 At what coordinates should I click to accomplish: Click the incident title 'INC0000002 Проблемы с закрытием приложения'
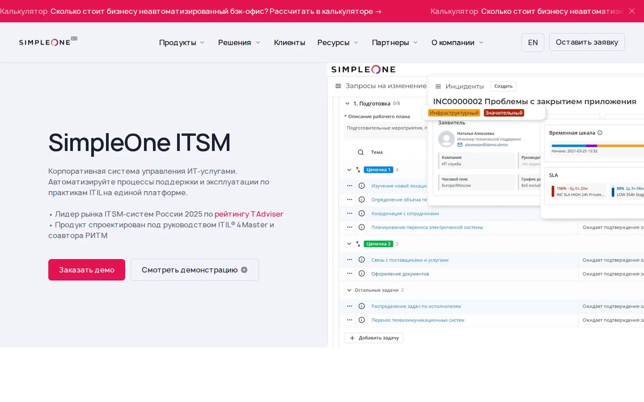(534, 101)
